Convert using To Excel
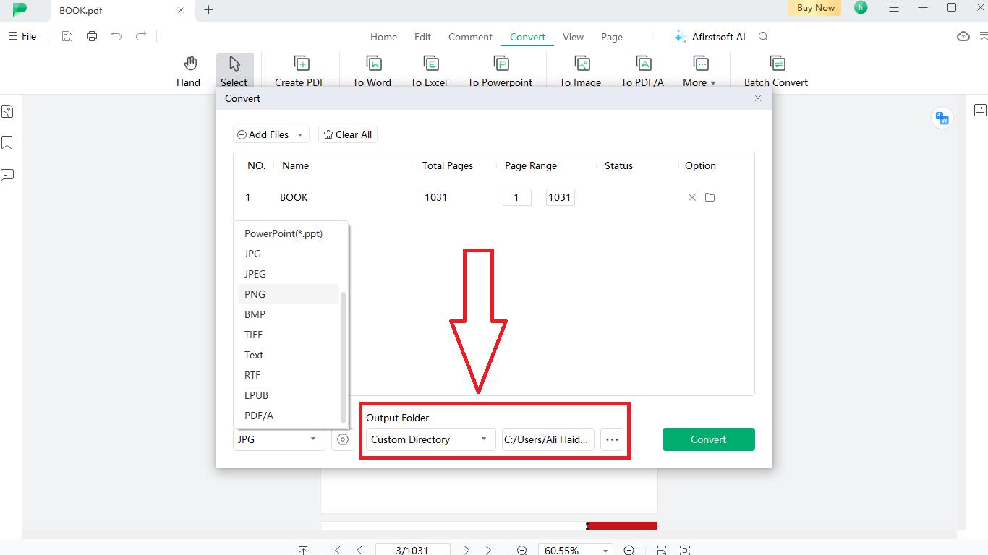This screenshot has width=988, height=555. click(430, 72)
